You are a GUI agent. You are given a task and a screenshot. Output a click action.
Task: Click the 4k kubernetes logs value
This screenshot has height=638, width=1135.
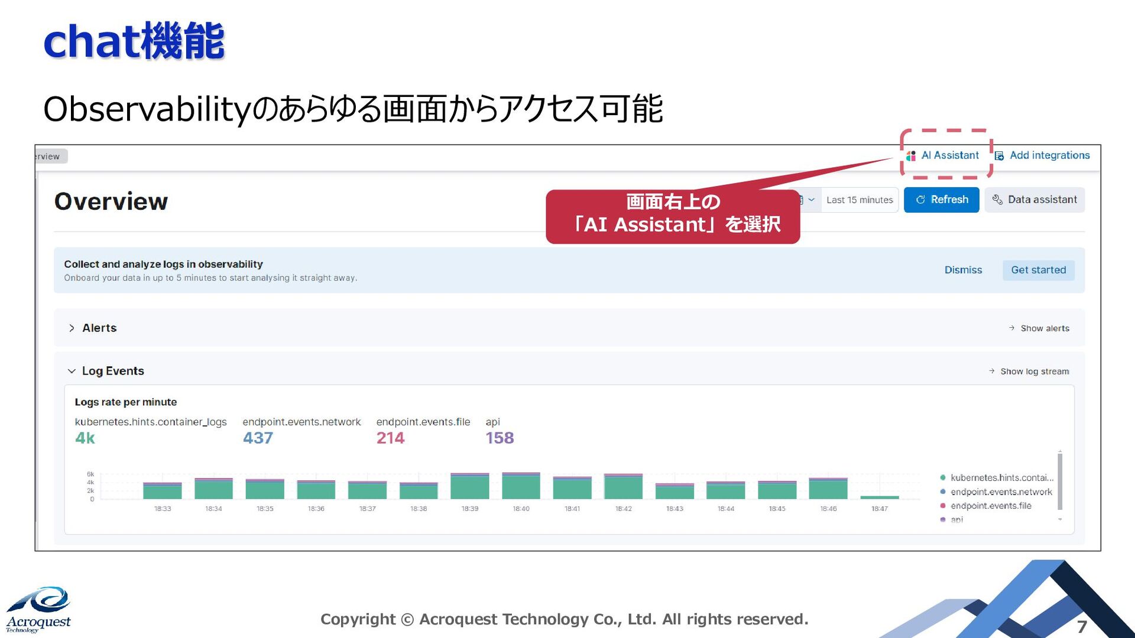pyautogui.click(x=85, y=438)
